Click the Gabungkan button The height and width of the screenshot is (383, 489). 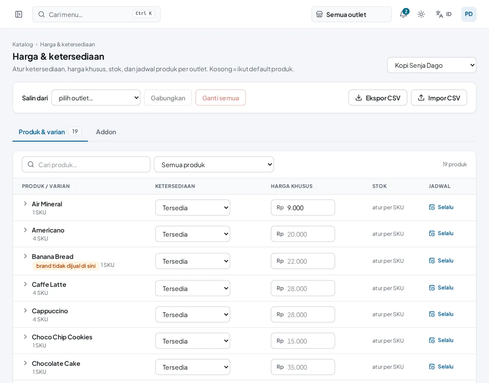pyautogui.click(x=168, y=98)
